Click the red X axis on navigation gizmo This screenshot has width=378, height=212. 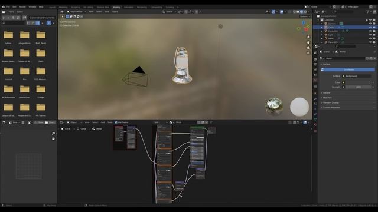pos(306,29)
